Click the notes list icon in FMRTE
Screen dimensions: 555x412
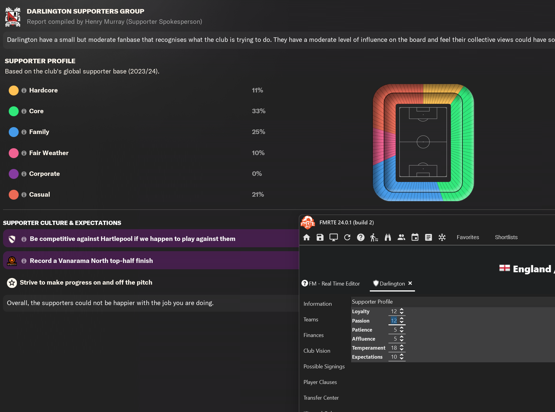pos(429,237)
